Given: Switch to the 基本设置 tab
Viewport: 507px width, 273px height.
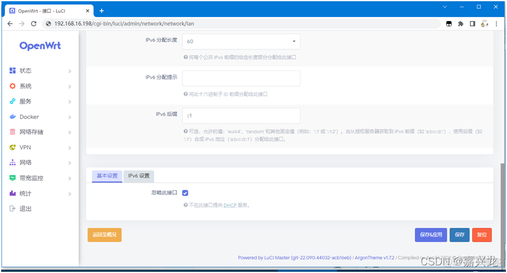Looking at the screenshot, I should click(107, 176).
